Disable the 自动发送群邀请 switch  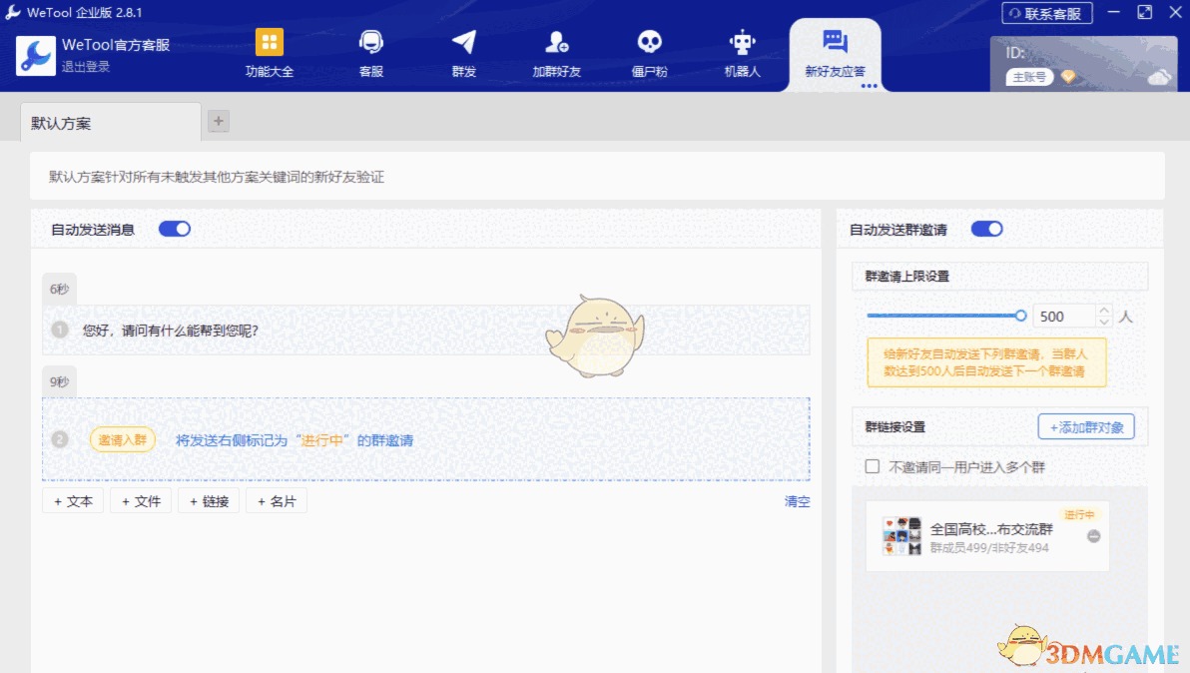[987, 229]
